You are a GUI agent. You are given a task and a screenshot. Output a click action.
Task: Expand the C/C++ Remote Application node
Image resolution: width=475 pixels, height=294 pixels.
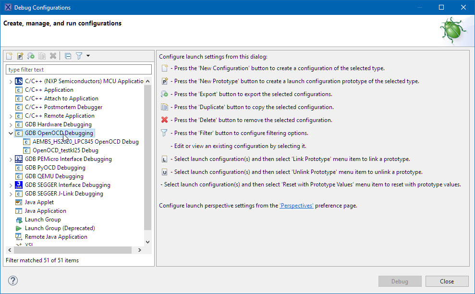[x=11, y=116]
